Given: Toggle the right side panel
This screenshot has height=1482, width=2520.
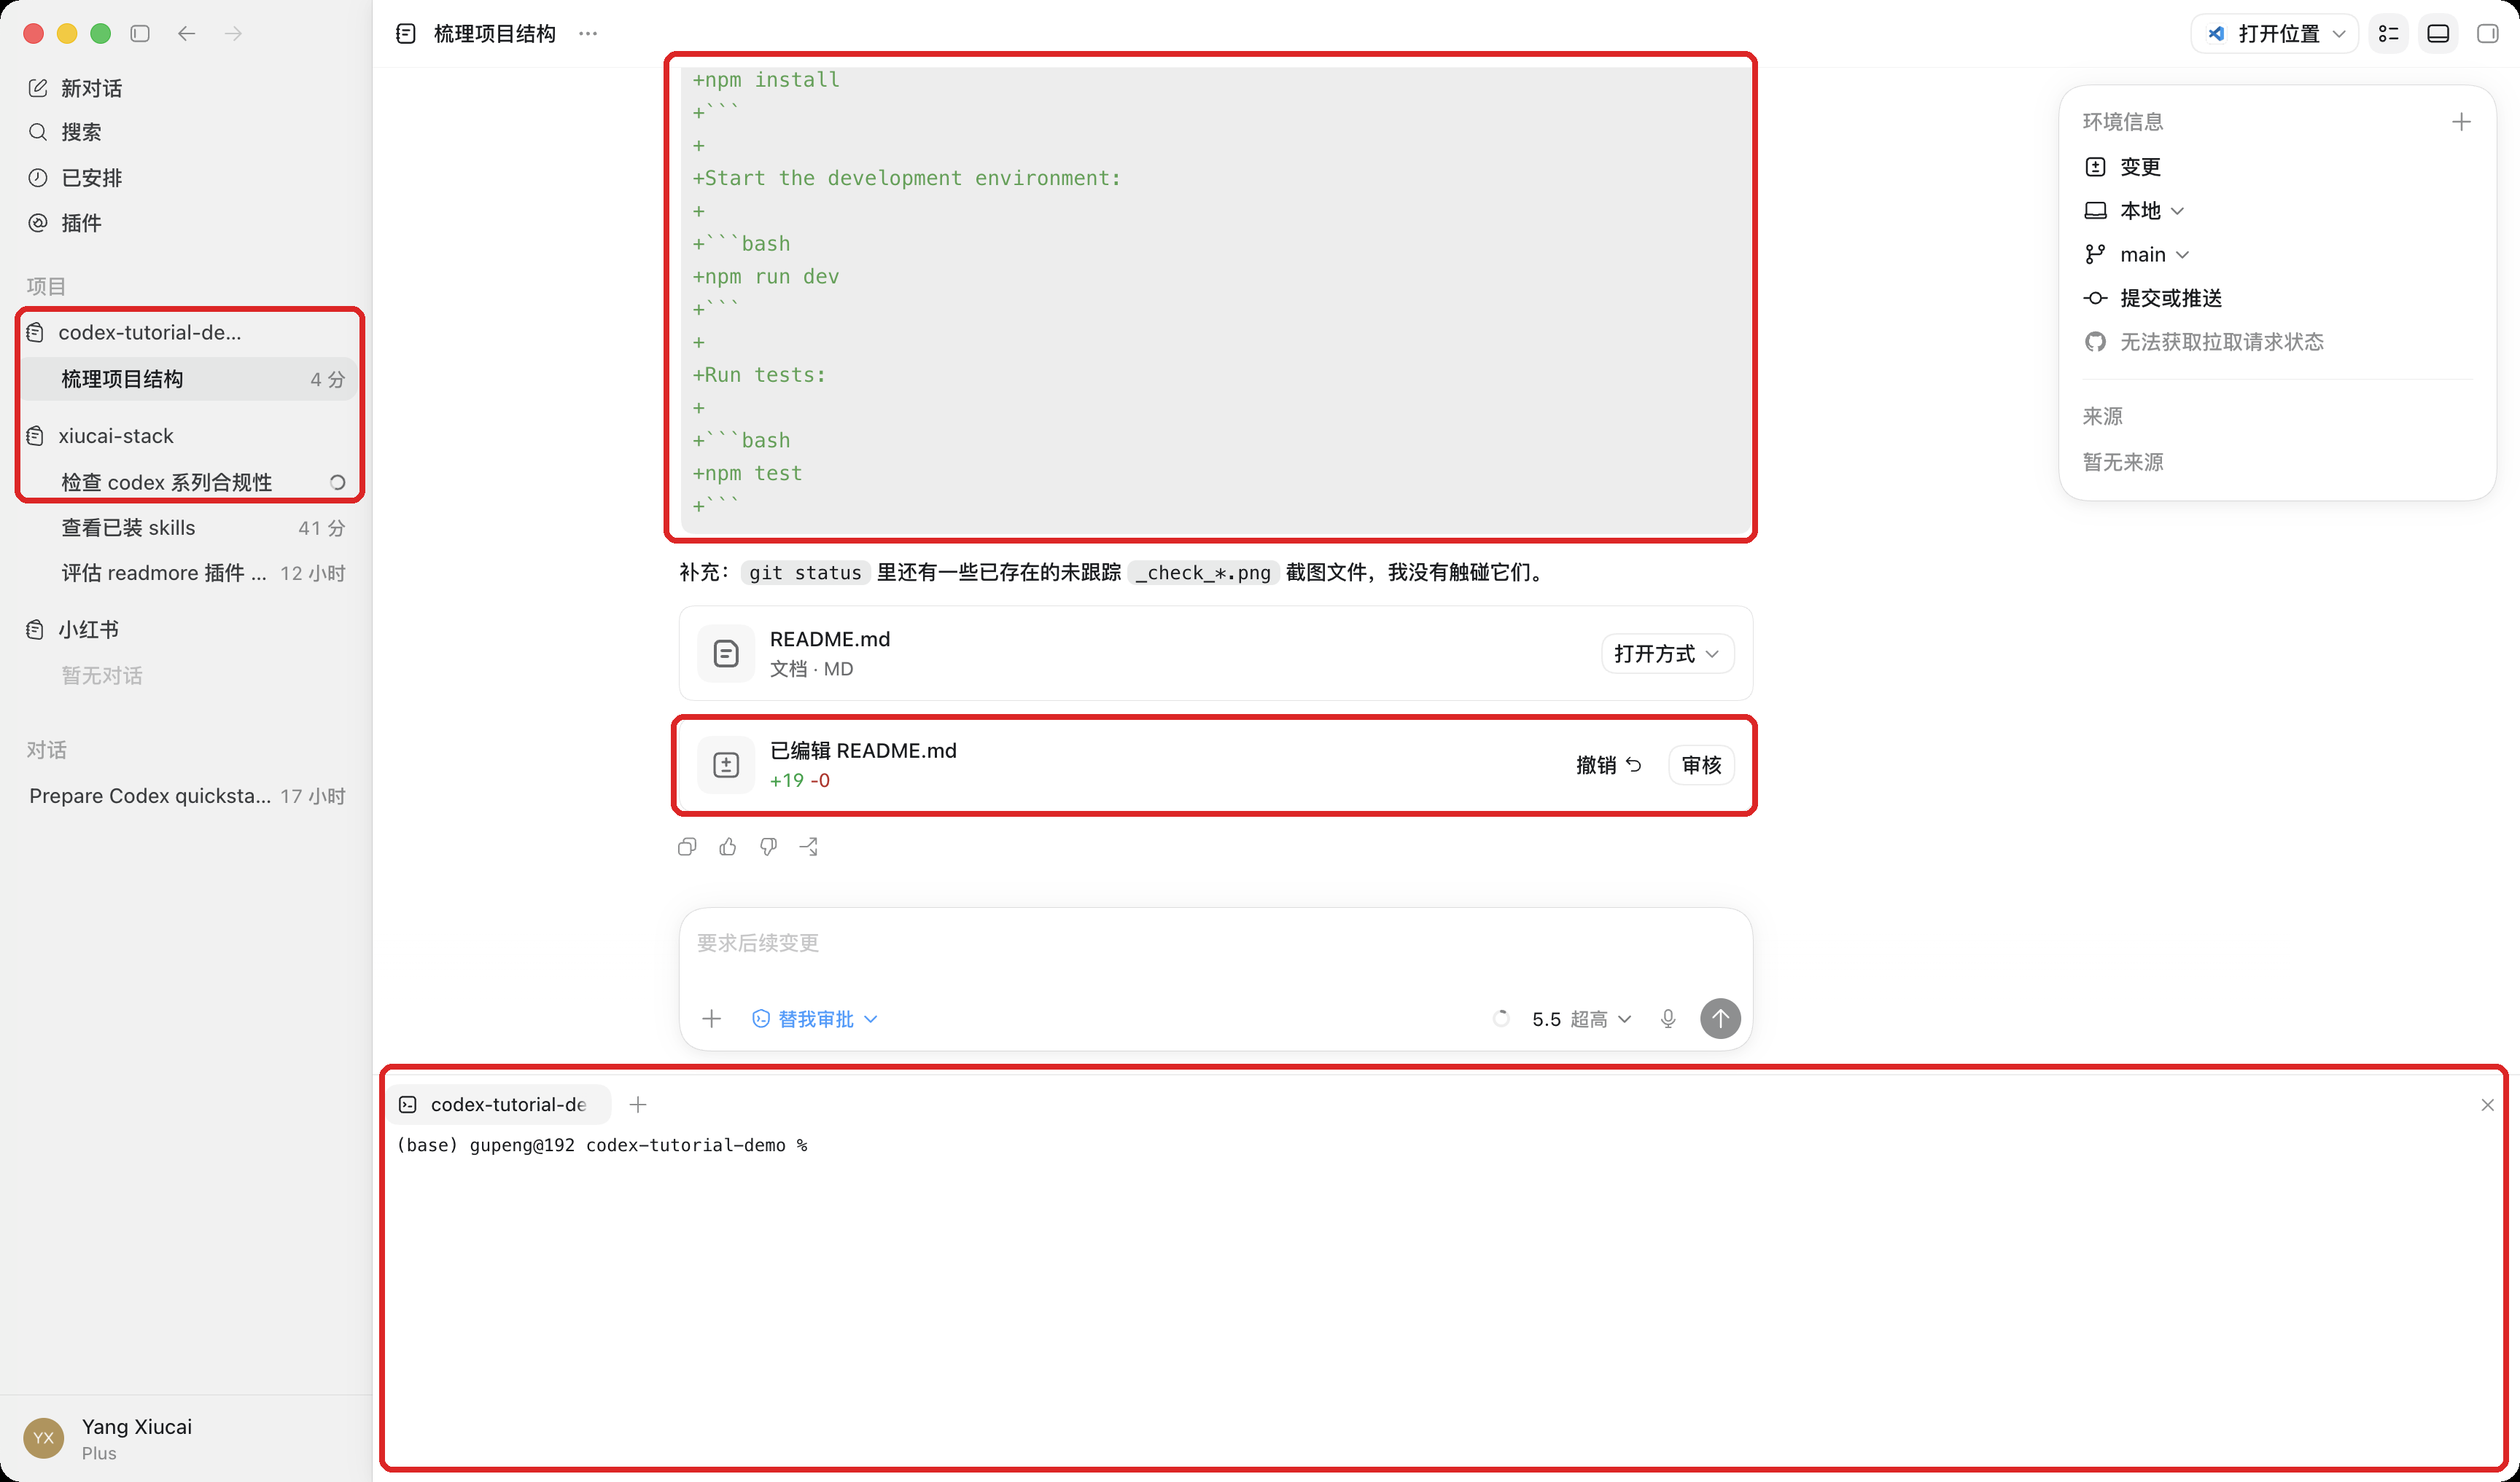Looking at the screenshot, I should (2487, 33).
